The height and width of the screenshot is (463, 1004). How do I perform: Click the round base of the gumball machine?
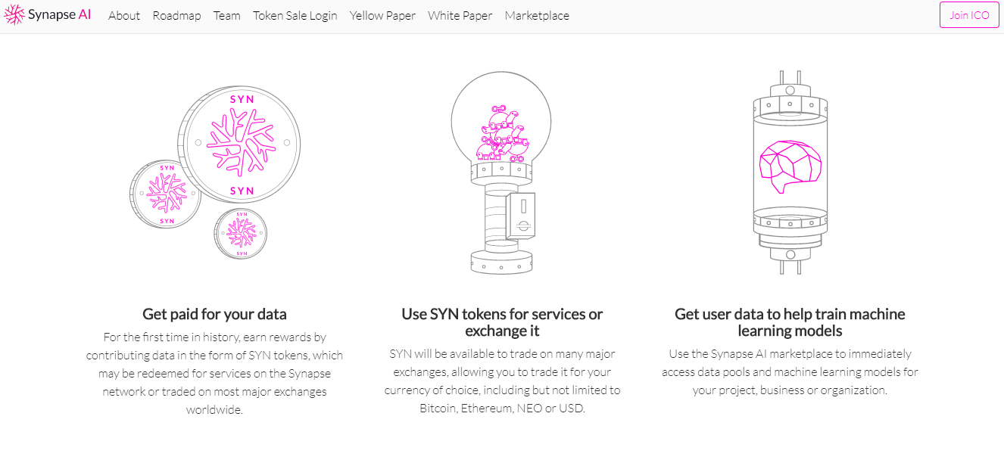tap(502, 261)
